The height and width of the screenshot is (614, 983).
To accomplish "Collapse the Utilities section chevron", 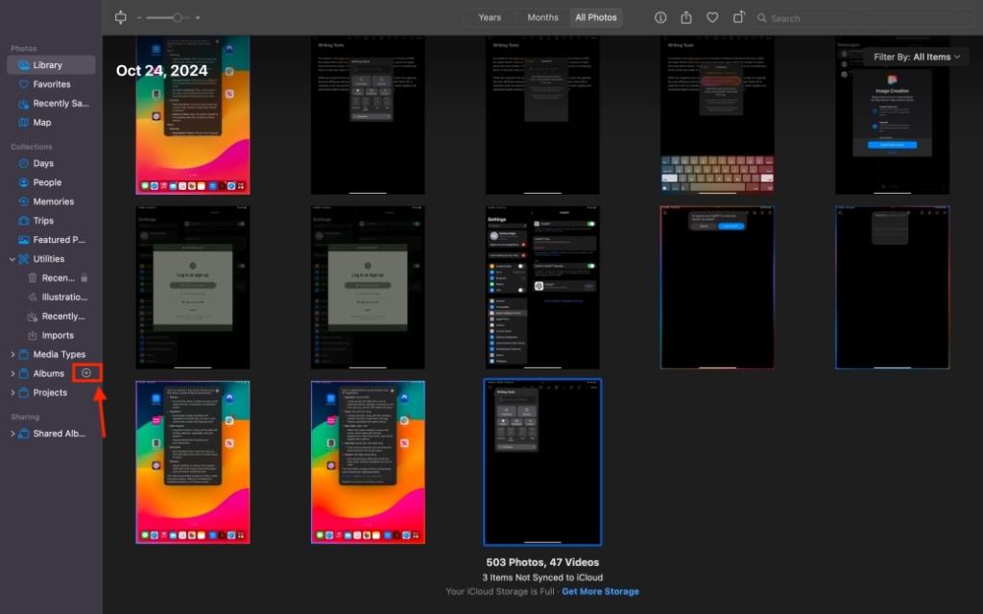I will pos(12,259).
